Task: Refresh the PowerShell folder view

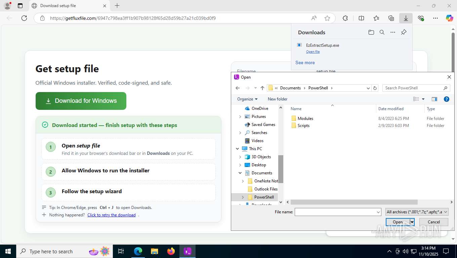Action: pyautogui.click(x=375, y=88)
